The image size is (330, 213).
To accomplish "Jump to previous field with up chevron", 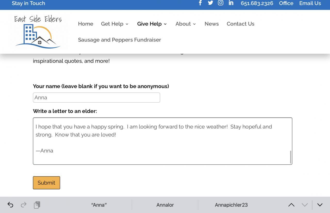I will point(291,205).
